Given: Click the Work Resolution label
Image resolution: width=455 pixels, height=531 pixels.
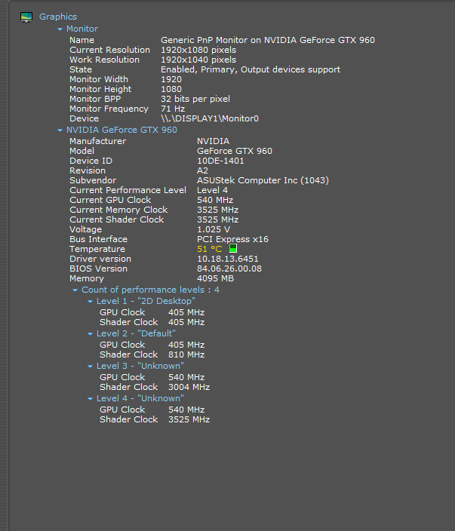Looking at the screenshot, I should (x=104, y=60).
